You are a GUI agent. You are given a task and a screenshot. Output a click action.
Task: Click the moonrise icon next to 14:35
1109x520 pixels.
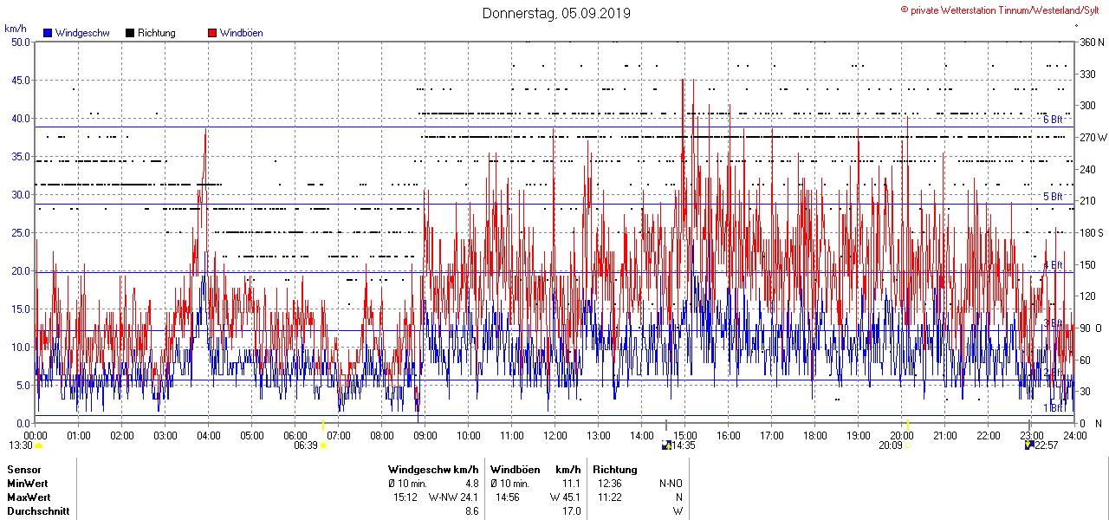point(665,445)
